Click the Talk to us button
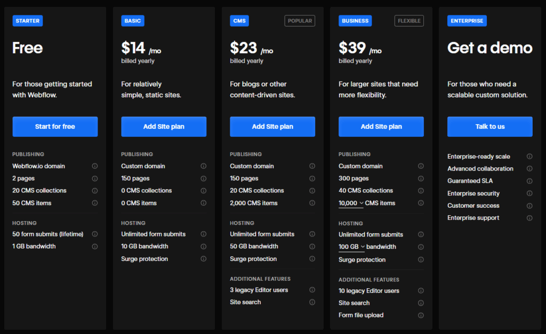The image size is (546, 334). (490, 127)
